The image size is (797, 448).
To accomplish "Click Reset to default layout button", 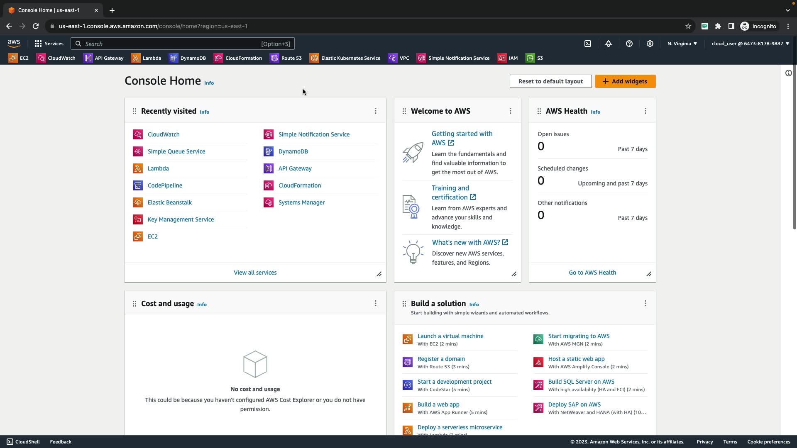I will click(550, 81).
